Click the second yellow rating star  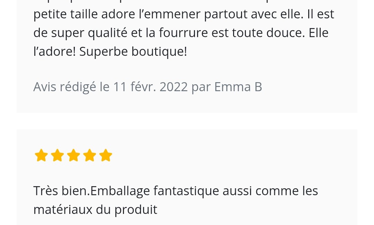pyautogui.click(x=57, y=156)
